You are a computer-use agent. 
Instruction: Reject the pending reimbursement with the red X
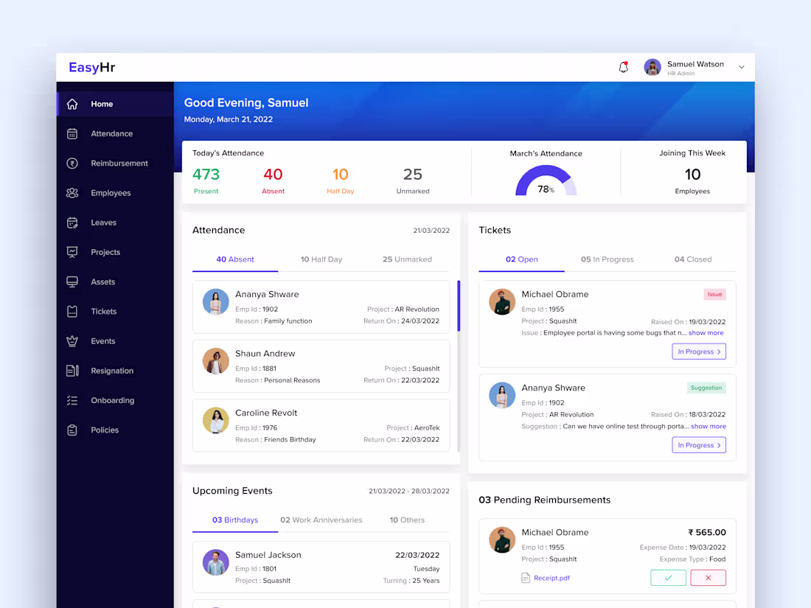[x=708, y=578]
